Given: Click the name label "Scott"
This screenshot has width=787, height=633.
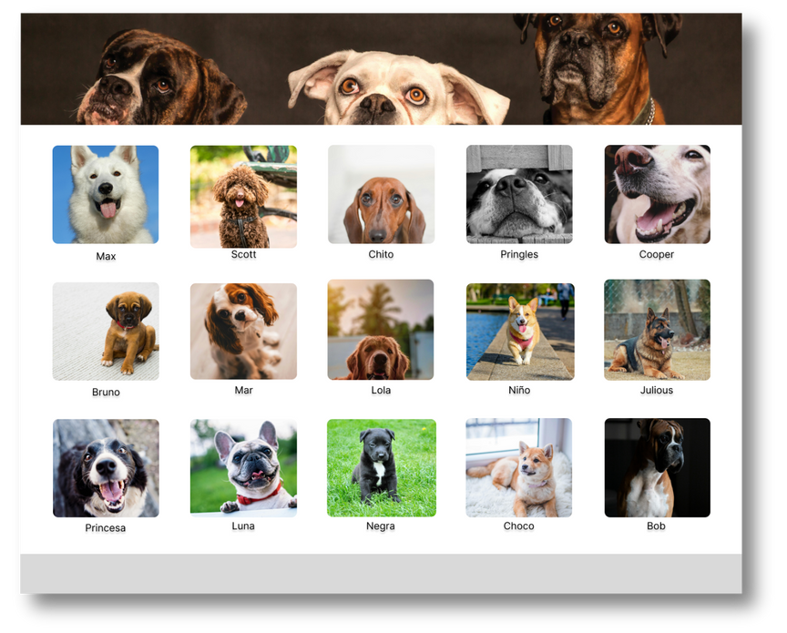Looking at the screenshot, I should (x=243, y=254).
